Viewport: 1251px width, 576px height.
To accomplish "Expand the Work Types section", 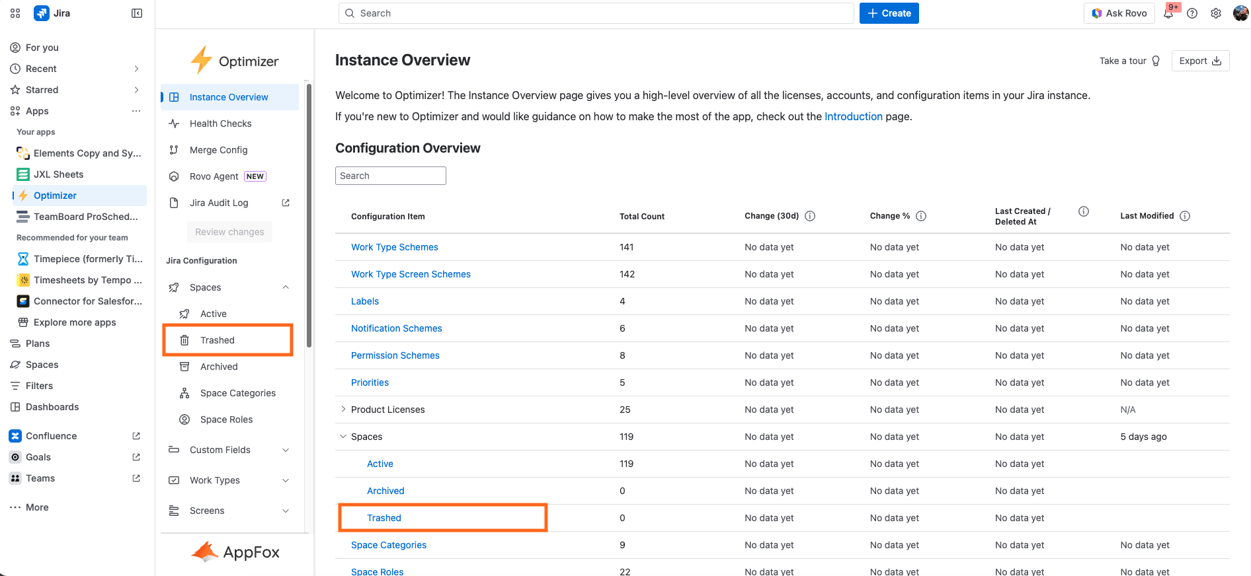I will point(286,480).
